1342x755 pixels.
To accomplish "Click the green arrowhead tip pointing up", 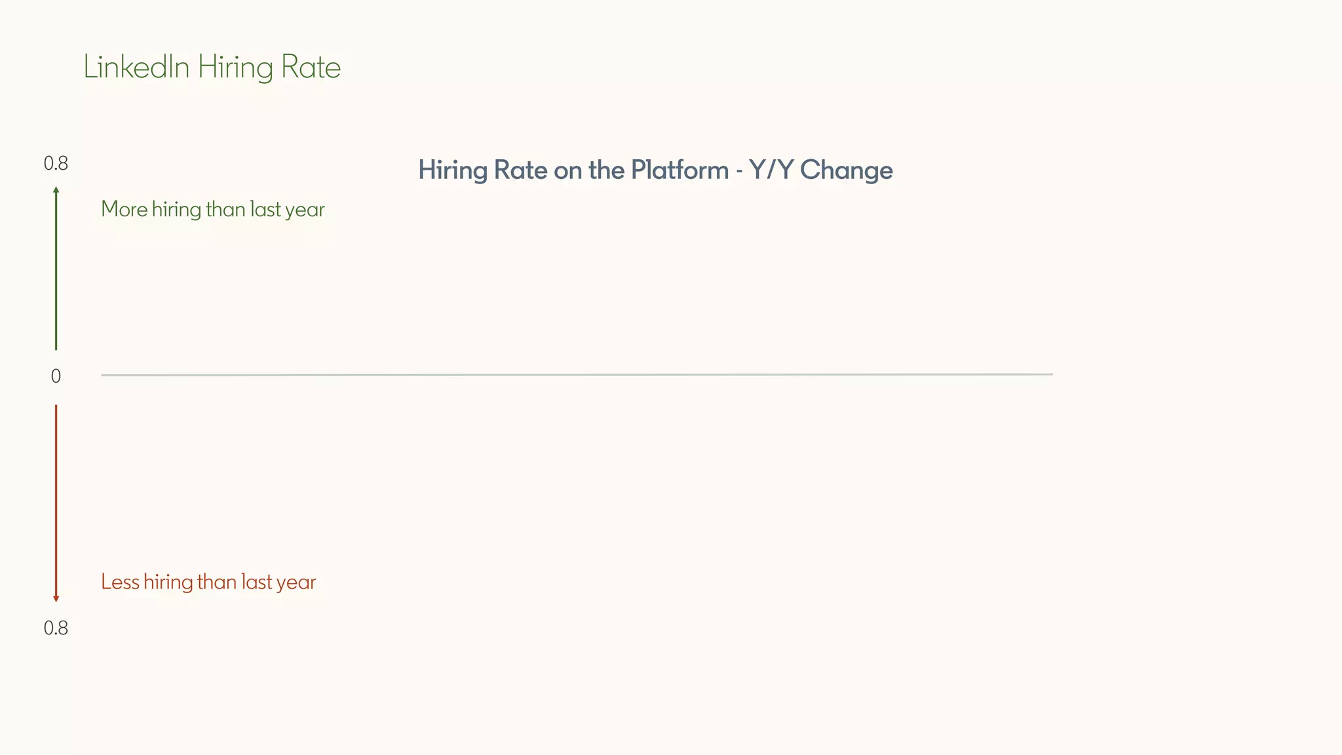I will [56, 189].
